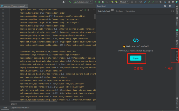Debug with JRebel rocket icon
The image size is (179, 111).
point(116,2)
